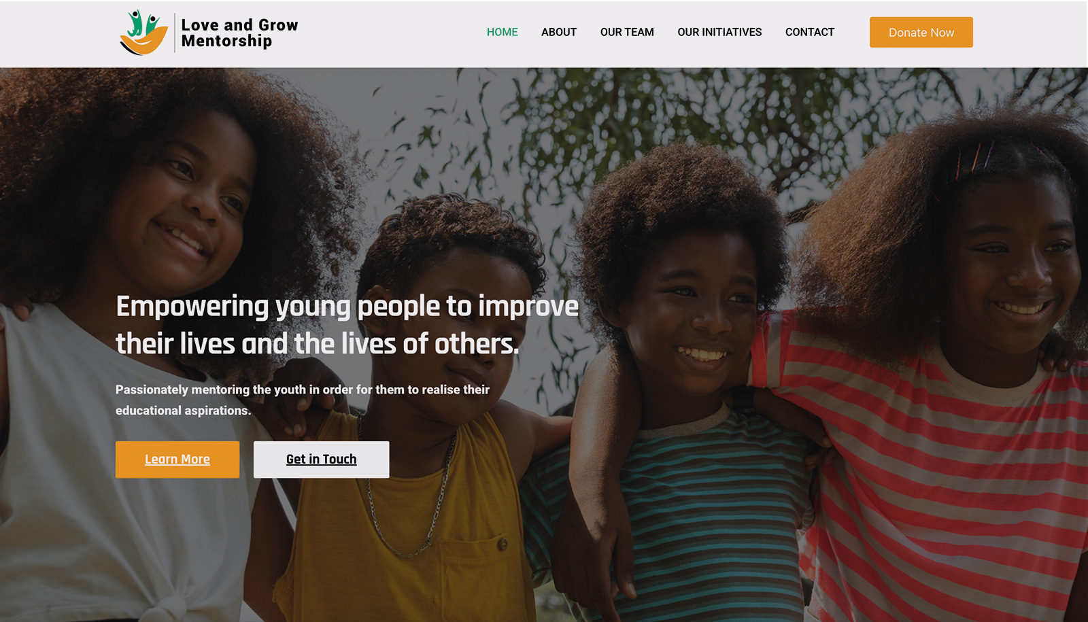Click the heading line 'their lives and the lives of others.'

[x=317, y=344]
